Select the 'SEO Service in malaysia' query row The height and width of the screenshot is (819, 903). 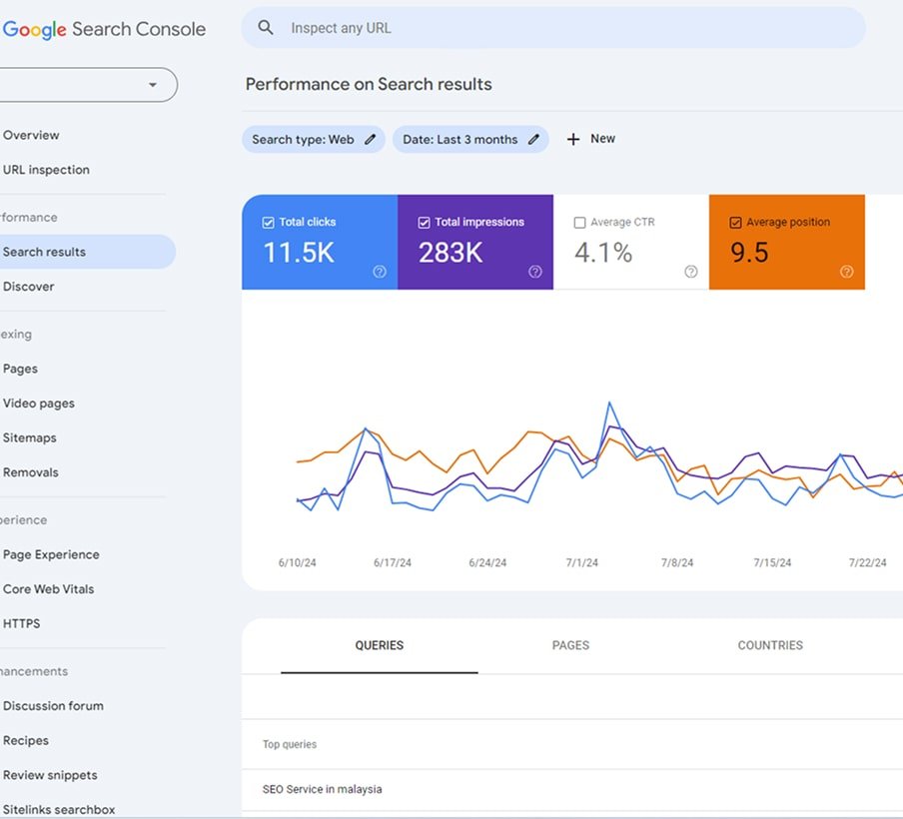coord(572,790)
